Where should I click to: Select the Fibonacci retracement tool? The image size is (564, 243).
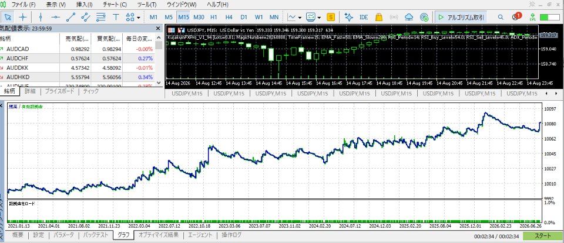click(x=100, y=17)
